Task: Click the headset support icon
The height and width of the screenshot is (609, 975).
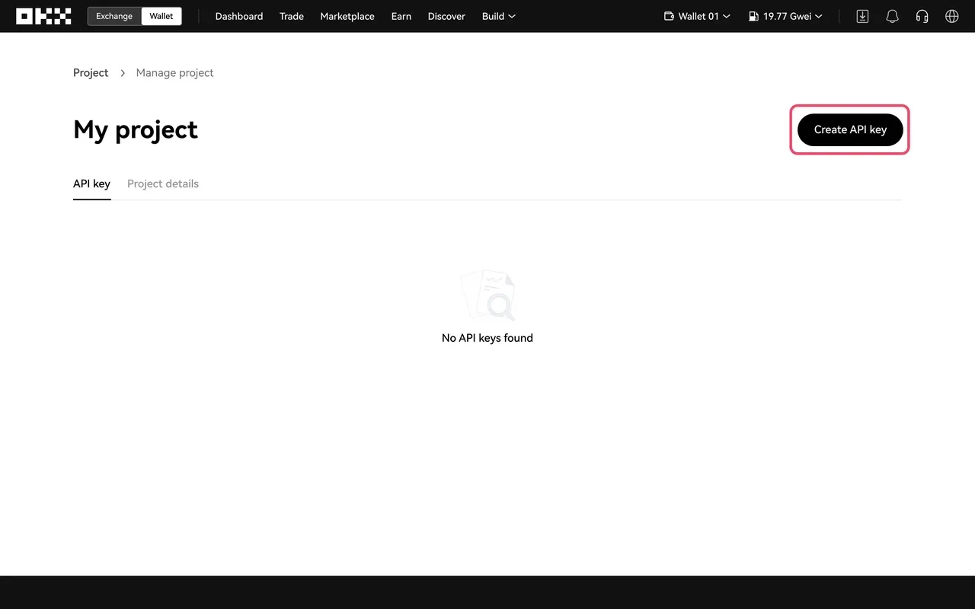Action: tap(922, 16)
